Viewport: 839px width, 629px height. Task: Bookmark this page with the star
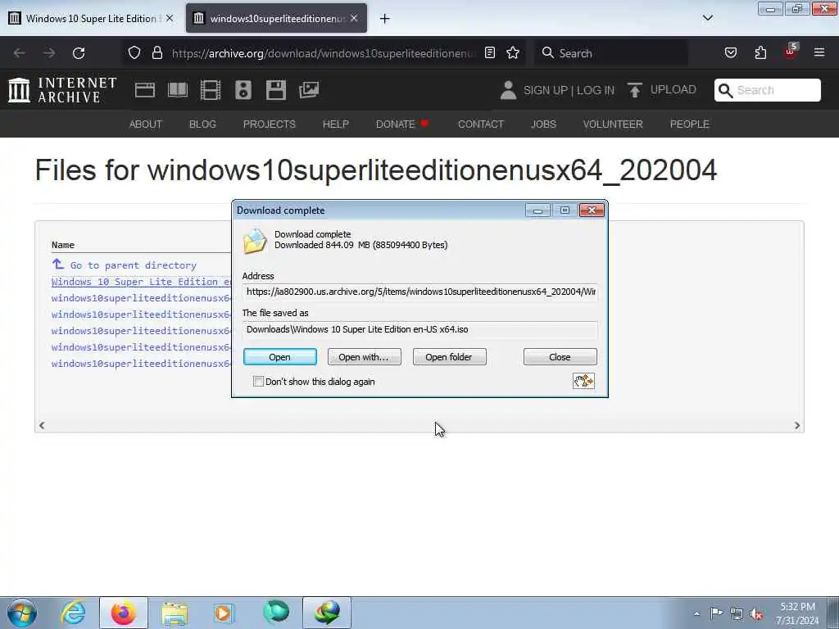(513, 52)
